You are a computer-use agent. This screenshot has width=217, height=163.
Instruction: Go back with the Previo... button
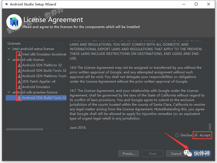pyautogui.click(x=129, y=153)
